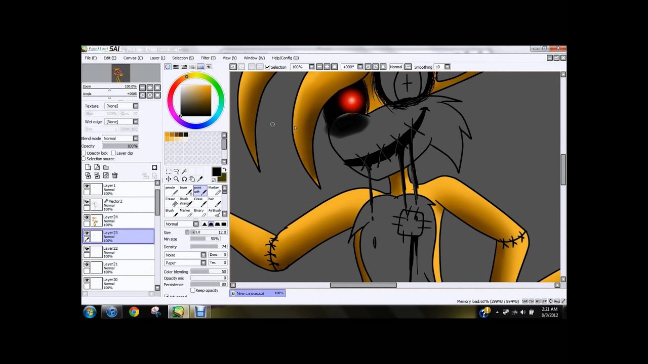Open Google Chrome from the taskbar

[134, 312]
